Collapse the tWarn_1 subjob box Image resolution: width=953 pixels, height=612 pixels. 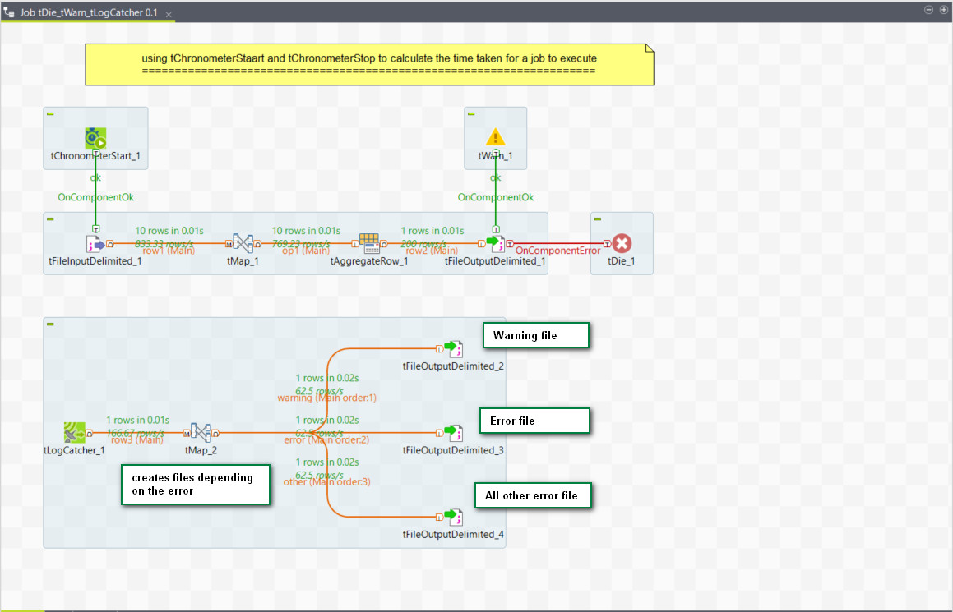coord(471,113)
